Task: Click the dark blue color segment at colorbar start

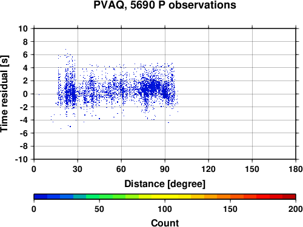Action: [41, 197]
